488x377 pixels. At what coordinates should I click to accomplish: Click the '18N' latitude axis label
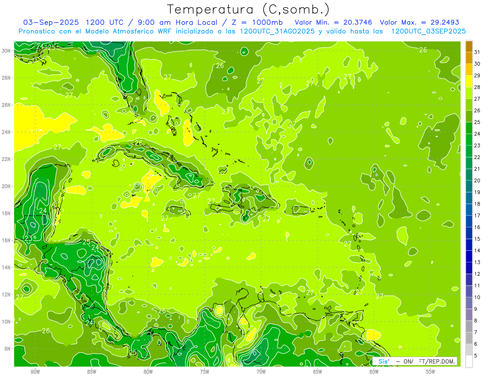tap(7, 213)
